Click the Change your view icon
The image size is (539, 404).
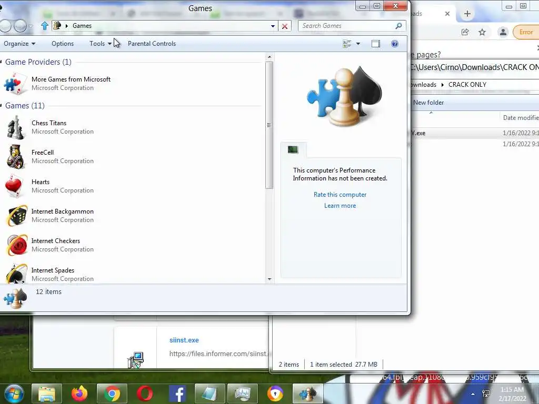[x=347, y=44]
